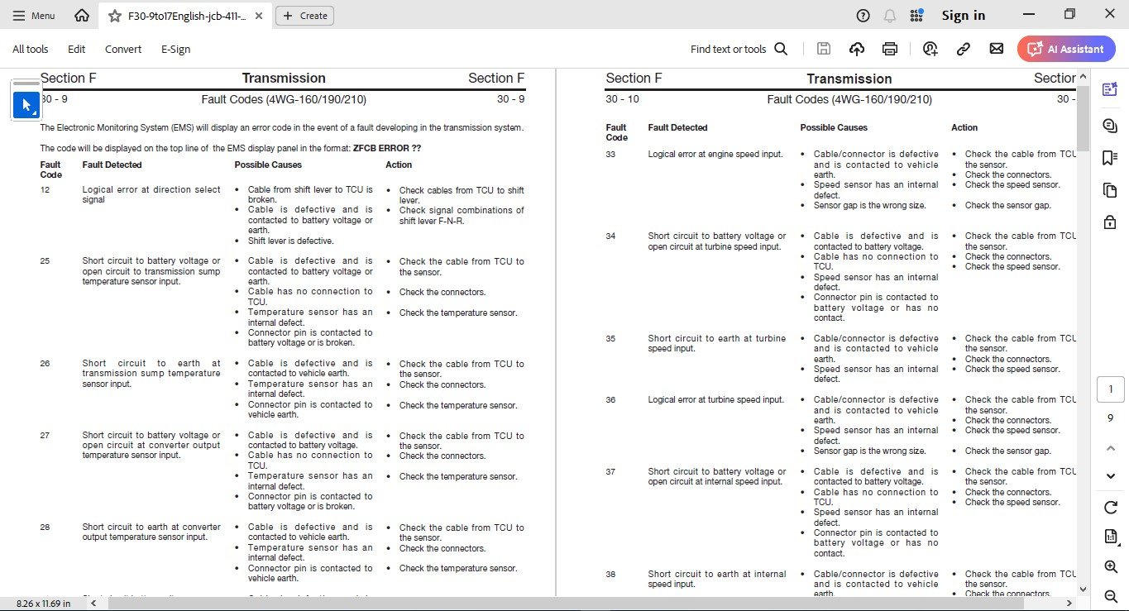Print the document with printer icon
This screenshot has height=611, width=1129.
pyautogui.click(x=890, y=49)
